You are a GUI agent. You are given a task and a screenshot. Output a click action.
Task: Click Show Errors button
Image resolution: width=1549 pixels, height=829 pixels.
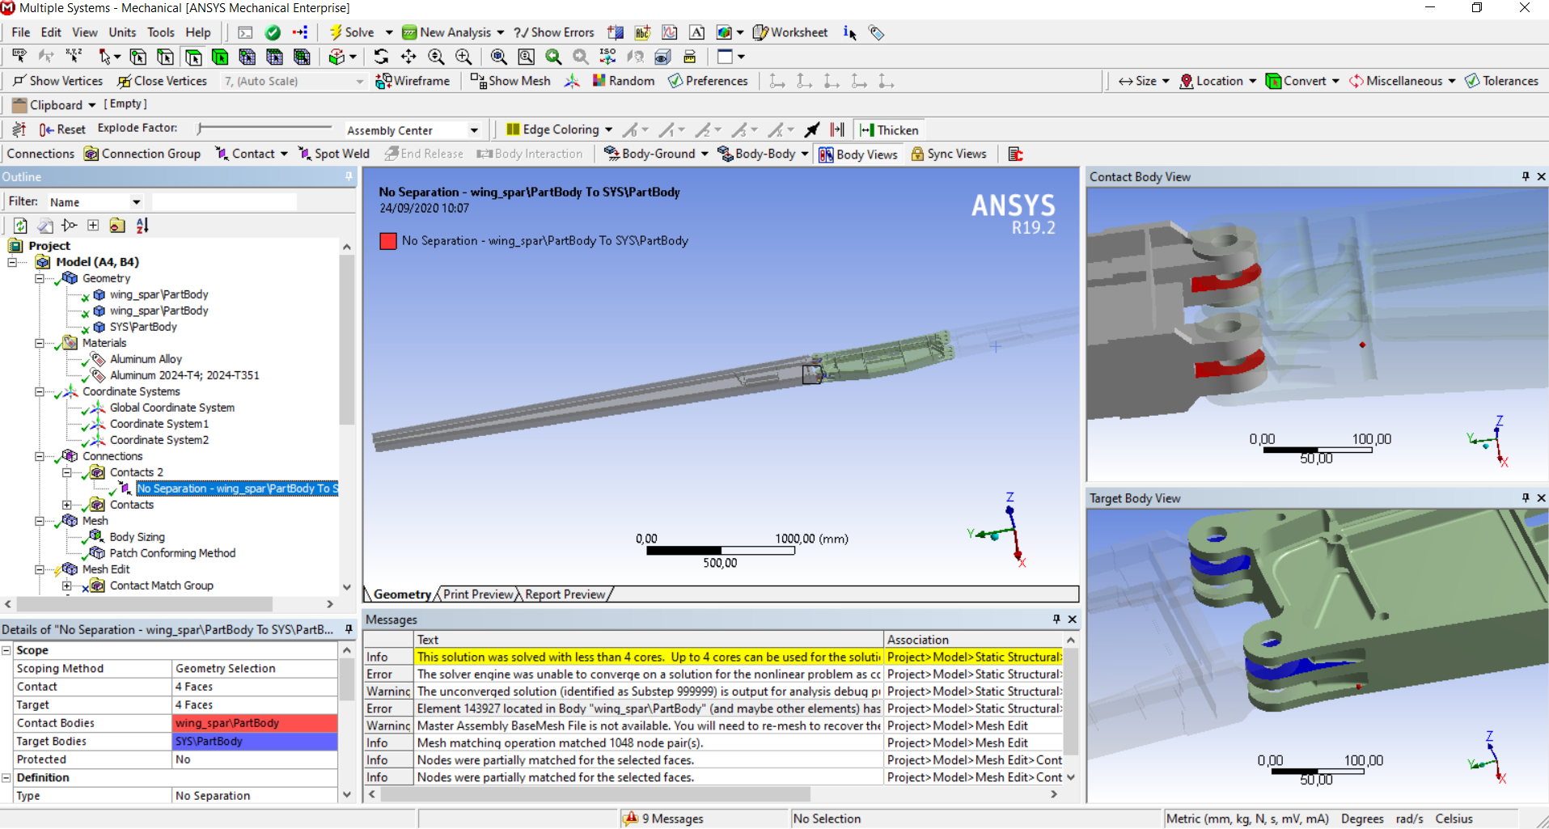(x=554, y=32)
